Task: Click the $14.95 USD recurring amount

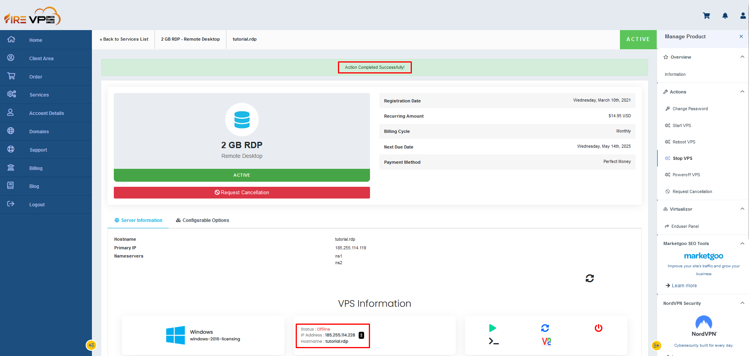Action: (620, 116)
